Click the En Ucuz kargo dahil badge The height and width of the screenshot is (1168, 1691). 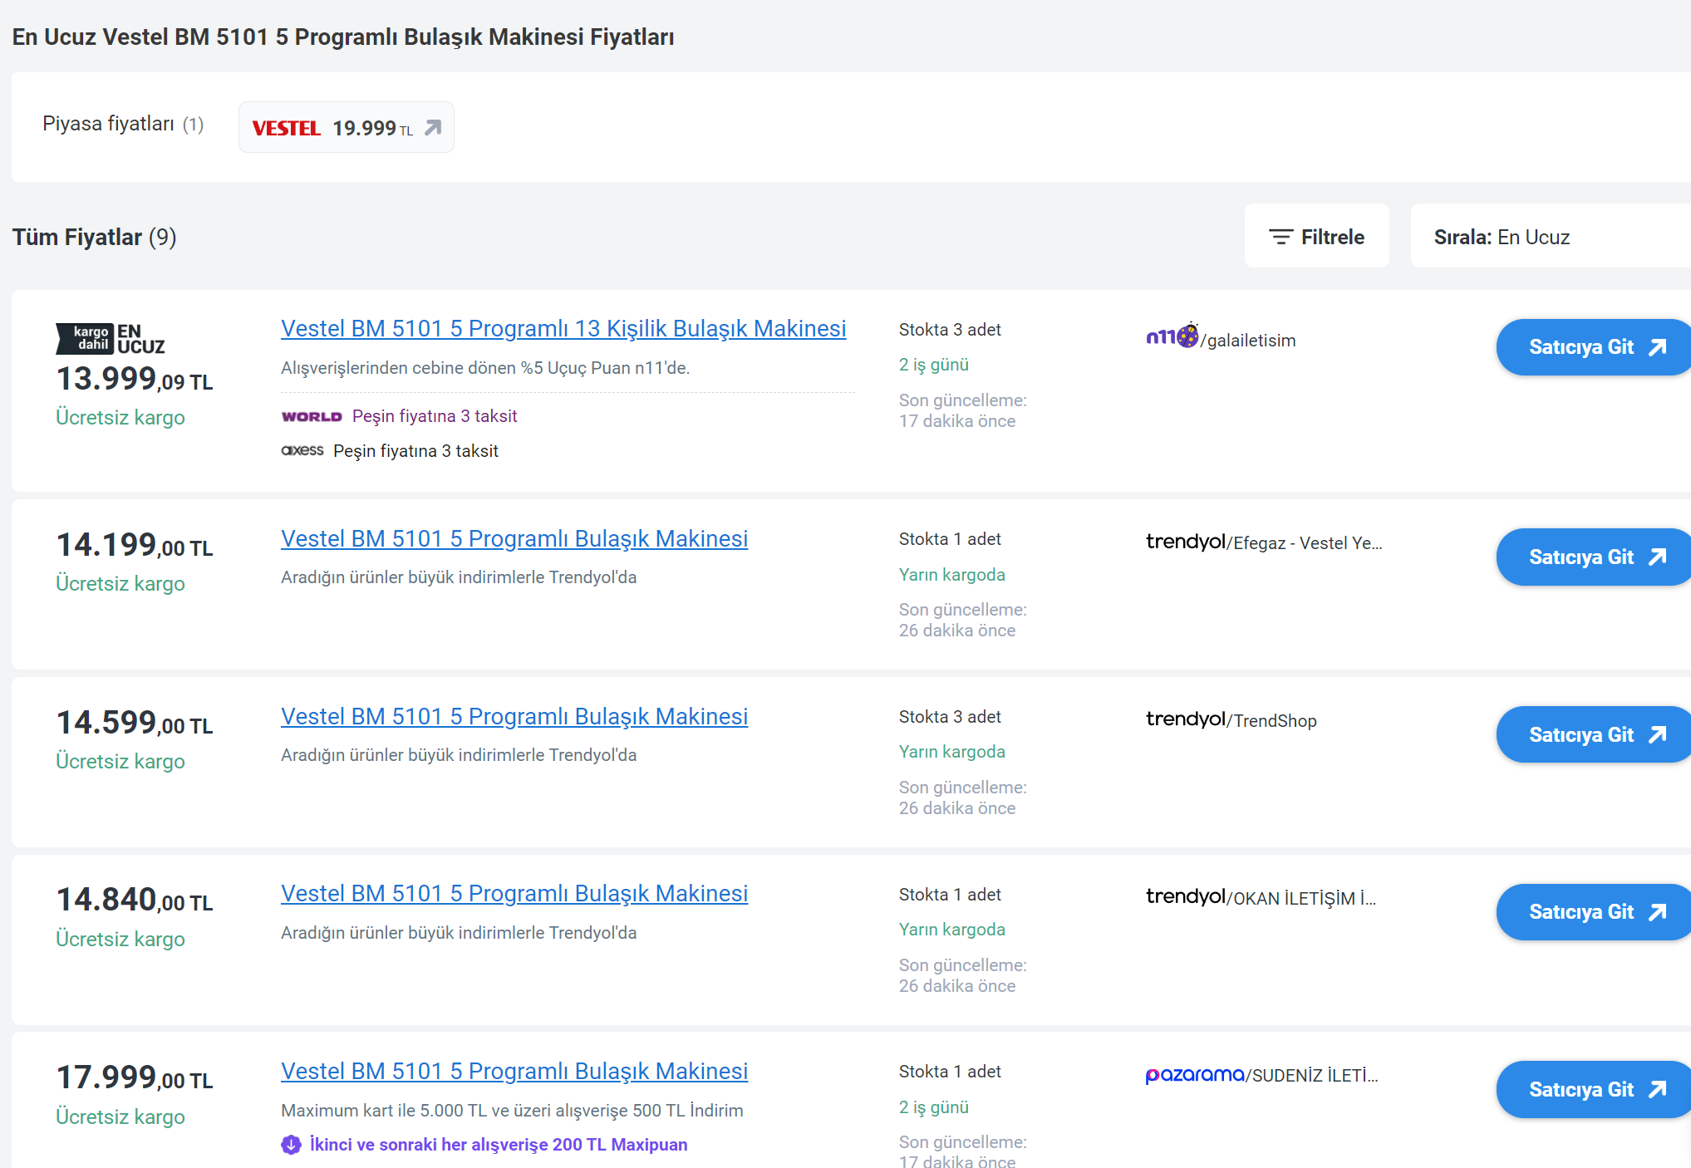point(111,339)
